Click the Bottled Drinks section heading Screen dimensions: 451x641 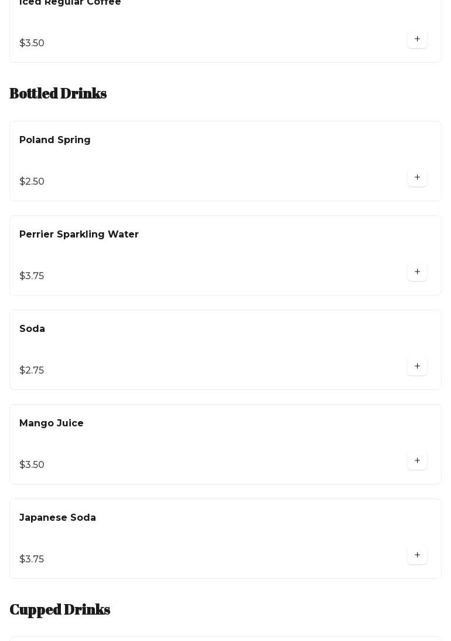(x=58, y=94)
